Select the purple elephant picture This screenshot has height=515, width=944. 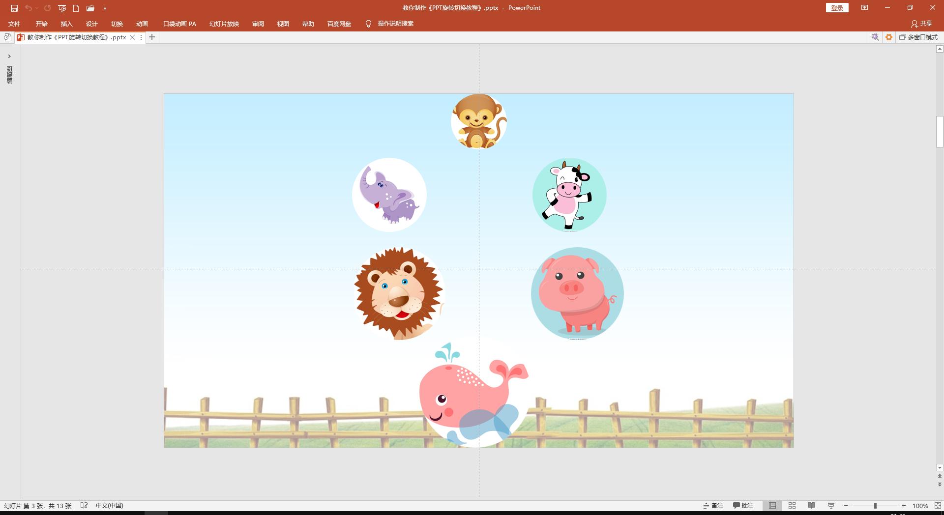389,195
